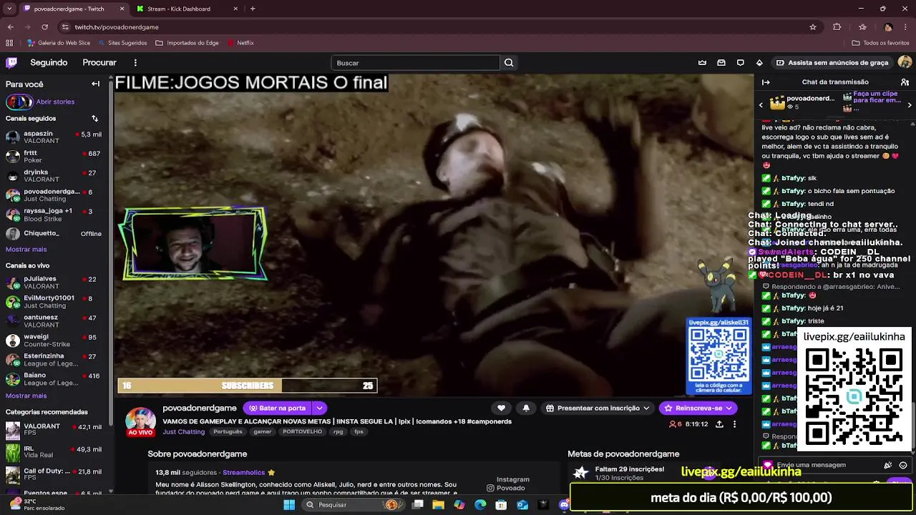Switch to Stream - Kick Dashboard tab

[x=185, y=9]
